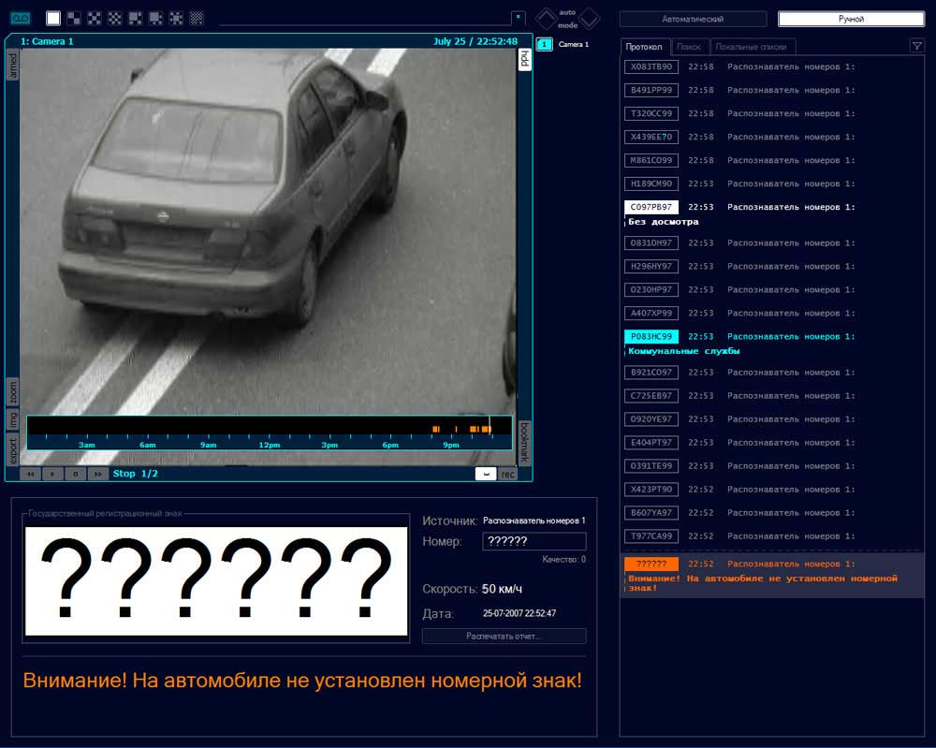Open the zoom side panel tab
936x748 pixels.
13,392
